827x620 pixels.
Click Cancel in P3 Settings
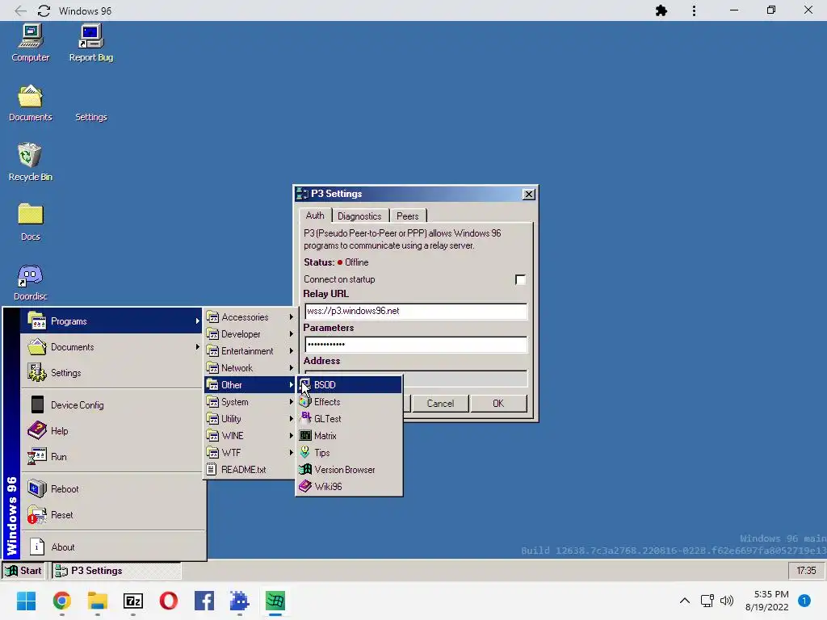(440, 404)
